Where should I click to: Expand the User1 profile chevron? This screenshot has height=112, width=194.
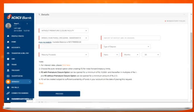click(27, 24)
